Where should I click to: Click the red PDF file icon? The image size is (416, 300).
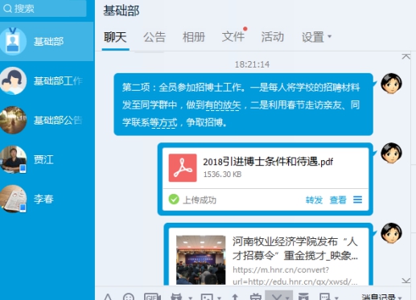[x=183, y=168]
